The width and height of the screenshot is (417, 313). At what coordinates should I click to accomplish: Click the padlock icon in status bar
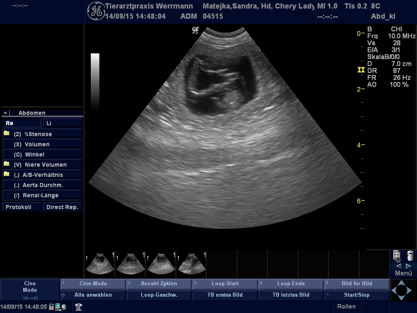tap(51, 307)
